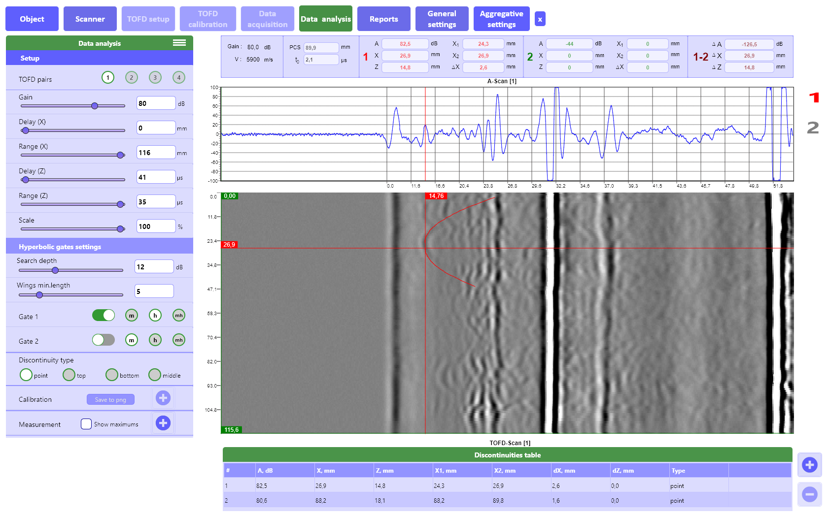The height and width of the screenshot is (517, 828).
Task: Open the Reports tab
Action: click(x=383, y=19)
